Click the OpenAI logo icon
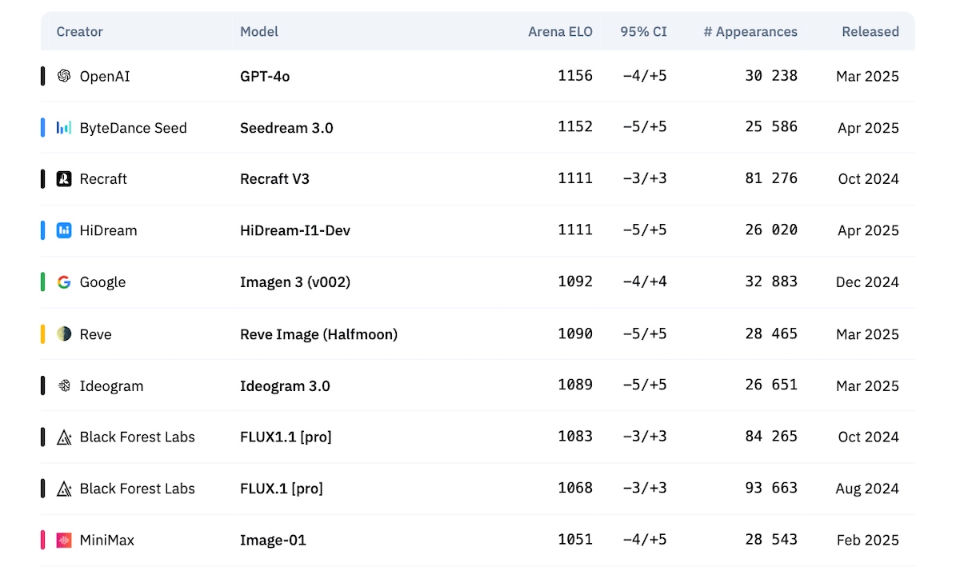The image size is (960, 567). click(64, 76)
